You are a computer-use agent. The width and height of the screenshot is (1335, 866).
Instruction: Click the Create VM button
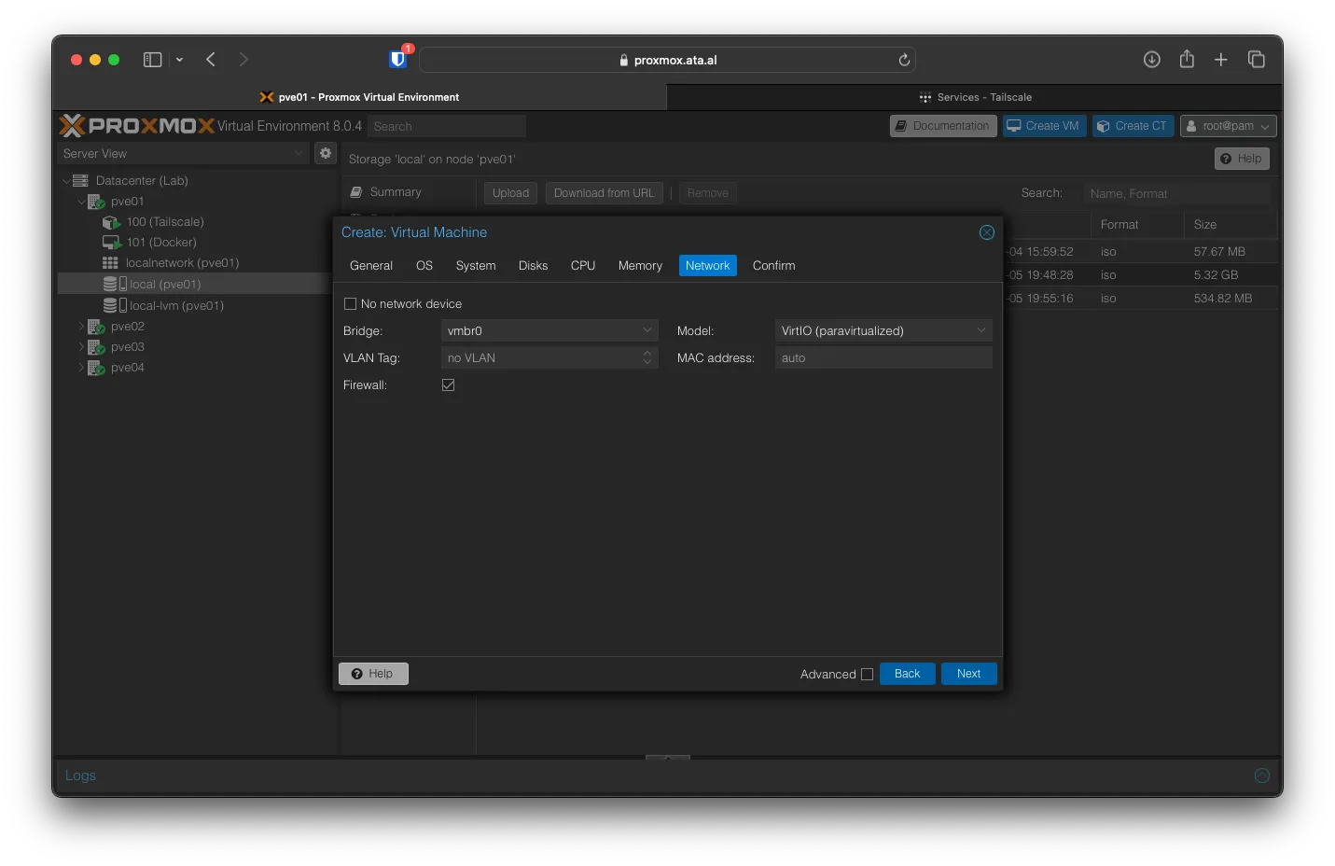point(1044,126)
